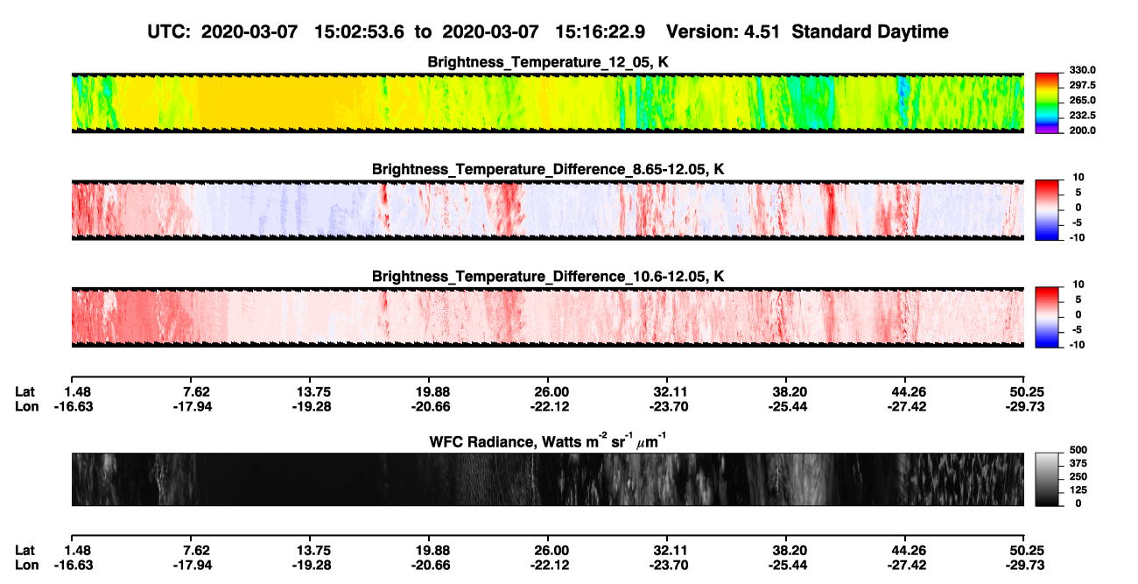Viewport: 1138px width, 584px height.
Task: Click the 500 label on WFC color bar
Action: click(x=1078, y=451)
